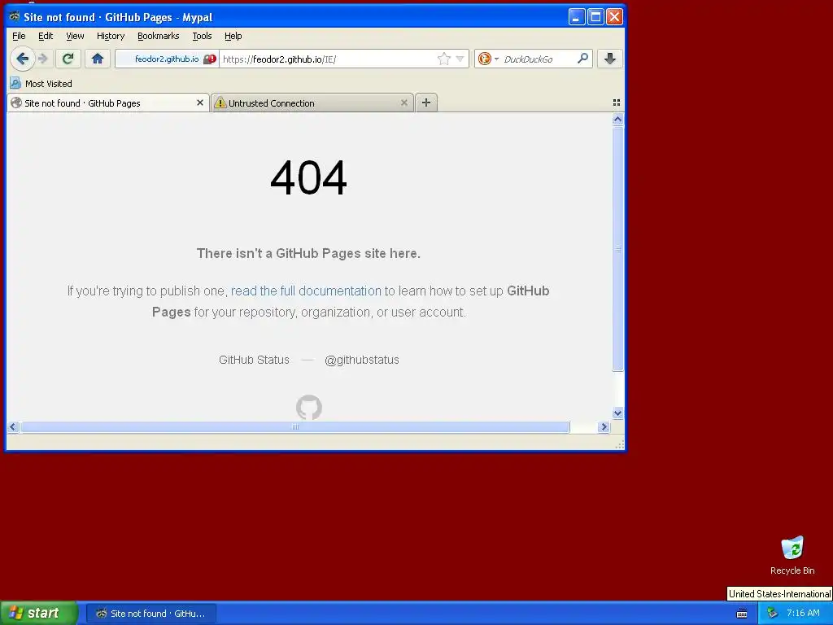Open the Help menu
Viewport: 833px width, 625px height.
coord(233,36)
